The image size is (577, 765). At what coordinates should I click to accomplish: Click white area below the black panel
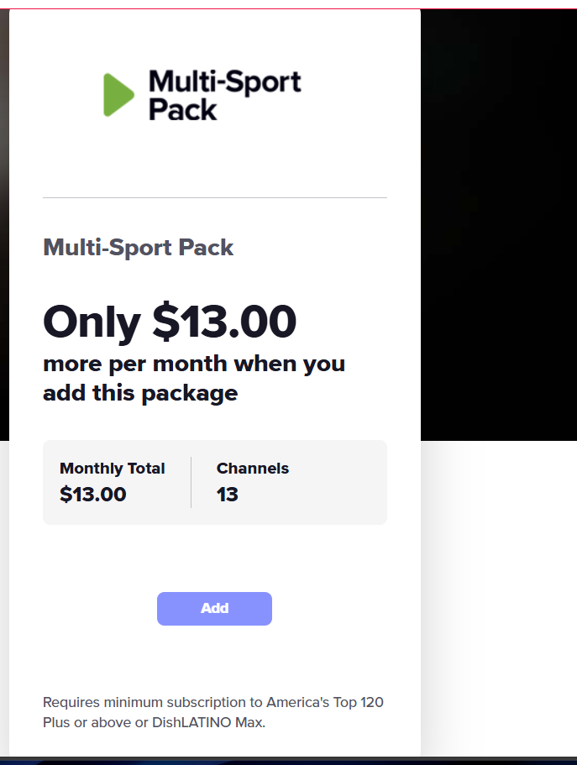(x=499, y=588)
